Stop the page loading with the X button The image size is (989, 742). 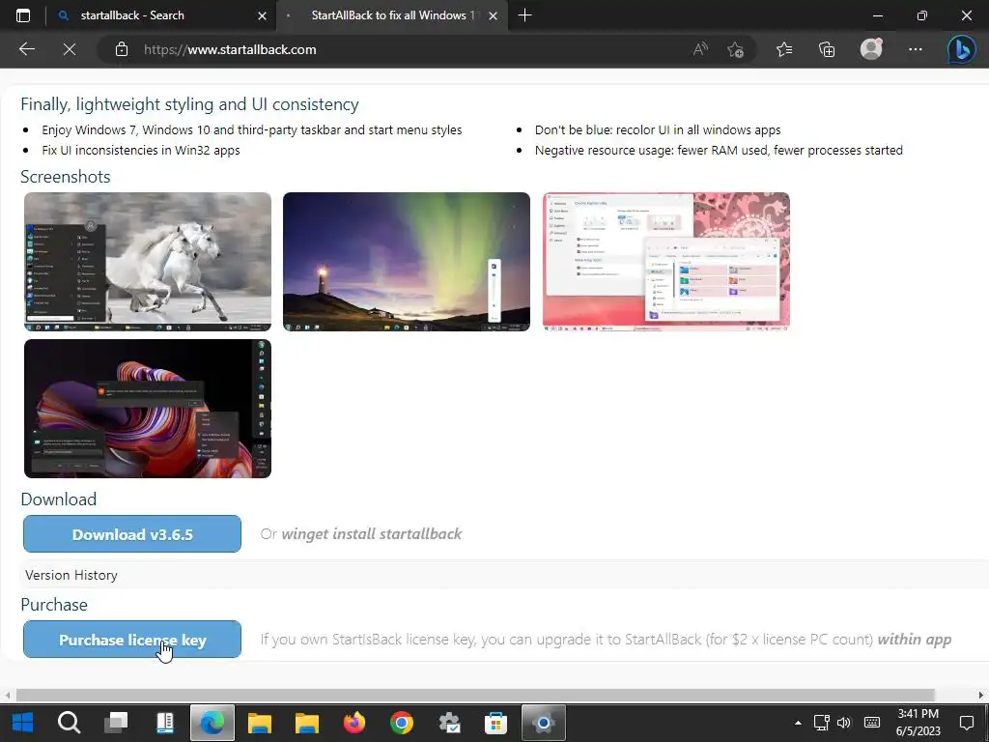[70, 49]
